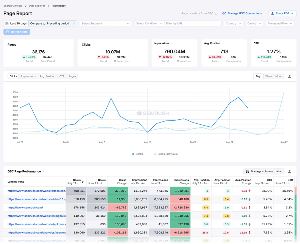The image size is (300, 244).
Task: Click the share icon in Share PDF
Action: tap(272, 14)
